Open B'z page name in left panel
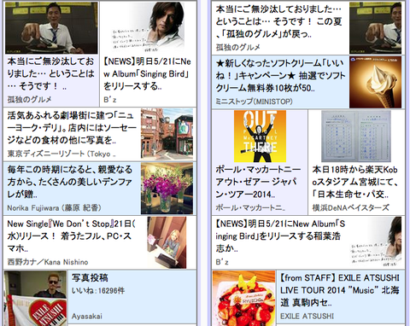Viewport: 410px width, 326px height. point(110,100)
